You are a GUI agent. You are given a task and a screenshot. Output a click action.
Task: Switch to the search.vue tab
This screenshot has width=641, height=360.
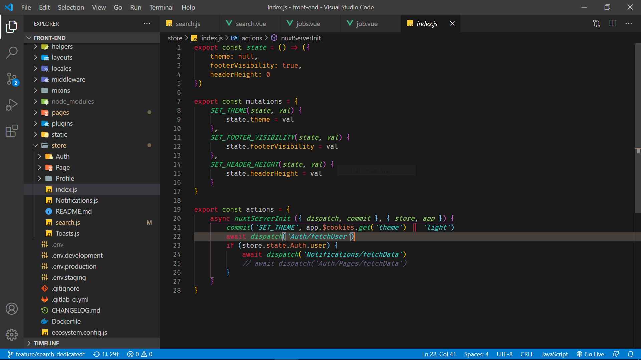[250, 23]
